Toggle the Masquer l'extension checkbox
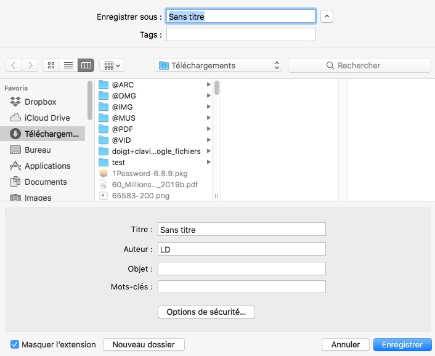This screenshot has width=435, height=356. pyautogui.click(x=15, y=345)
